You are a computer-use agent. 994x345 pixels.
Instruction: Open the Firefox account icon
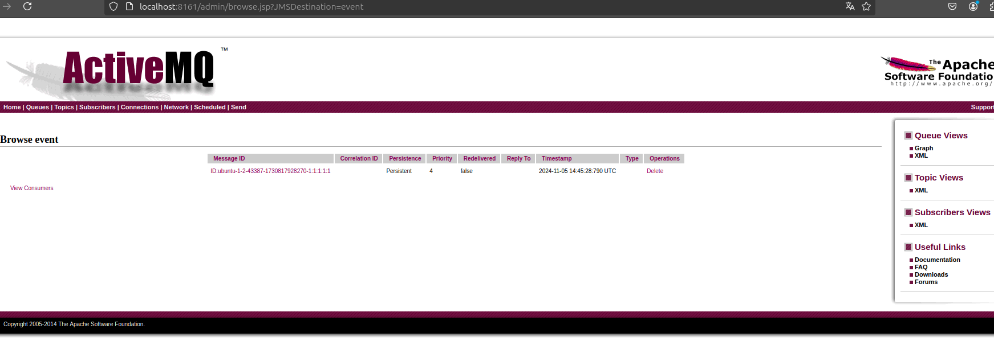point(973,6)
